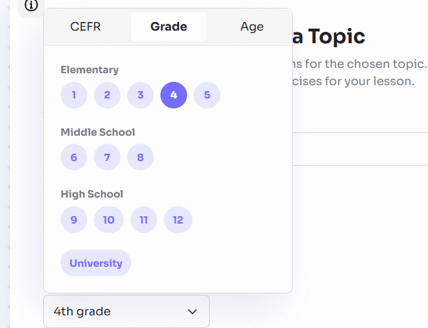Open the Age tab
This screenshot has width=428, height=328.
(252, 27)
